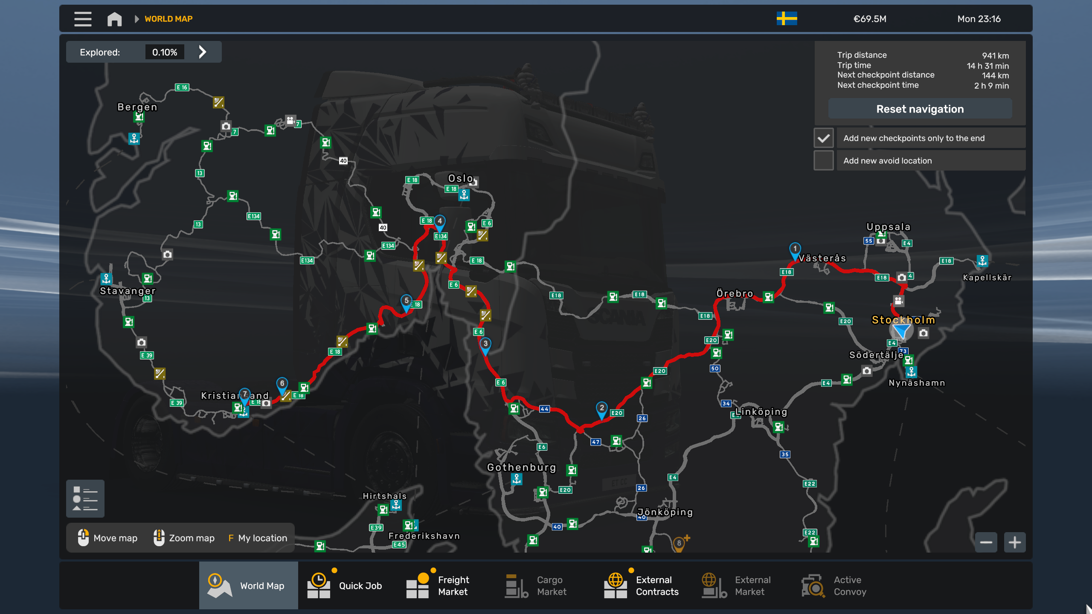The height and width of the screenshot is (614, 1092).
Task: Open the Quick Job tab
Action: pyautogui.click(x=346, y=585)
